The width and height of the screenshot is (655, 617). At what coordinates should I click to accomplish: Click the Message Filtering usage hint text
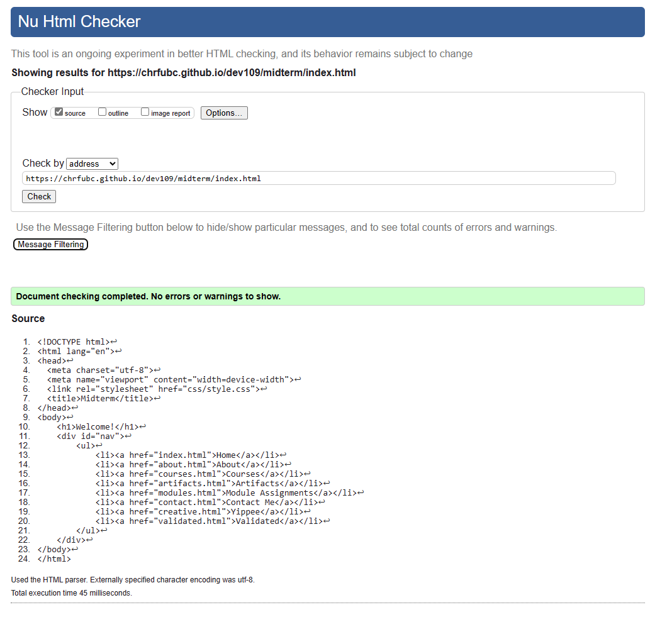point(286,228)
